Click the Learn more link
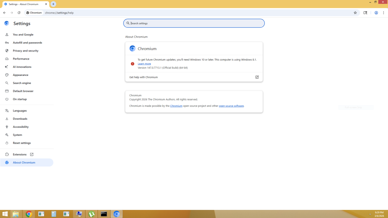 [144, 64]
